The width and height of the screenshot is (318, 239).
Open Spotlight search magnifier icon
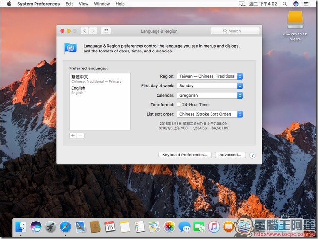(285, 4)
